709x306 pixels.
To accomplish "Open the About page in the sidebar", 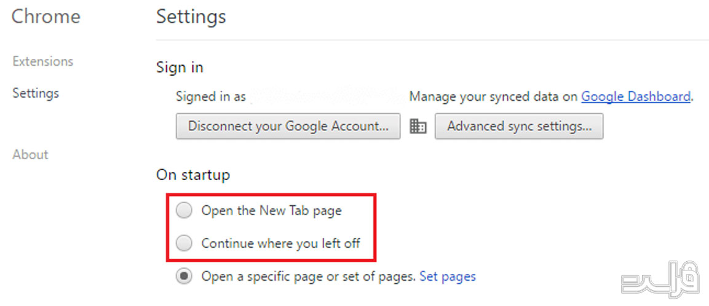I will click(30, 154).
